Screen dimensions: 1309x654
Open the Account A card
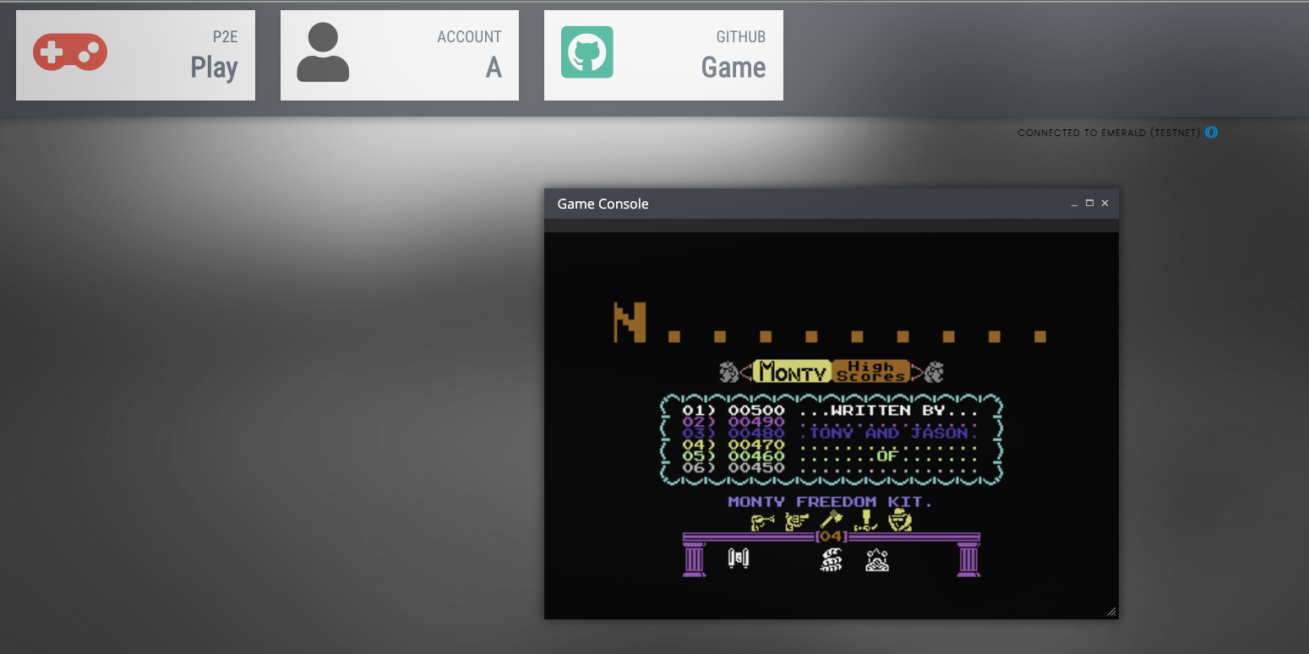(400, 55)
